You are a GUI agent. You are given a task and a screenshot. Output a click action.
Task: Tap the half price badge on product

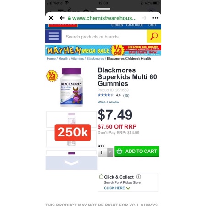[52, 76]
